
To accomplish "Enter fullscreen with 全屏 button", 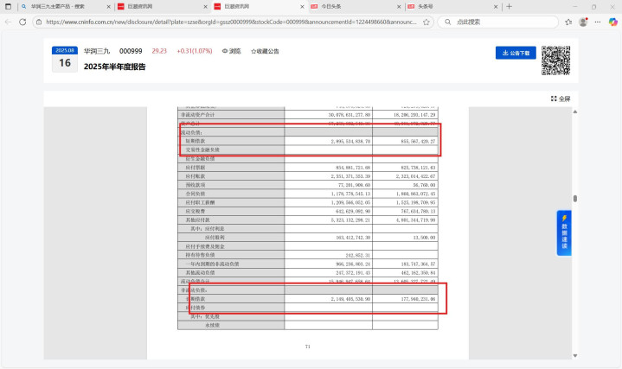I will 560,99.
